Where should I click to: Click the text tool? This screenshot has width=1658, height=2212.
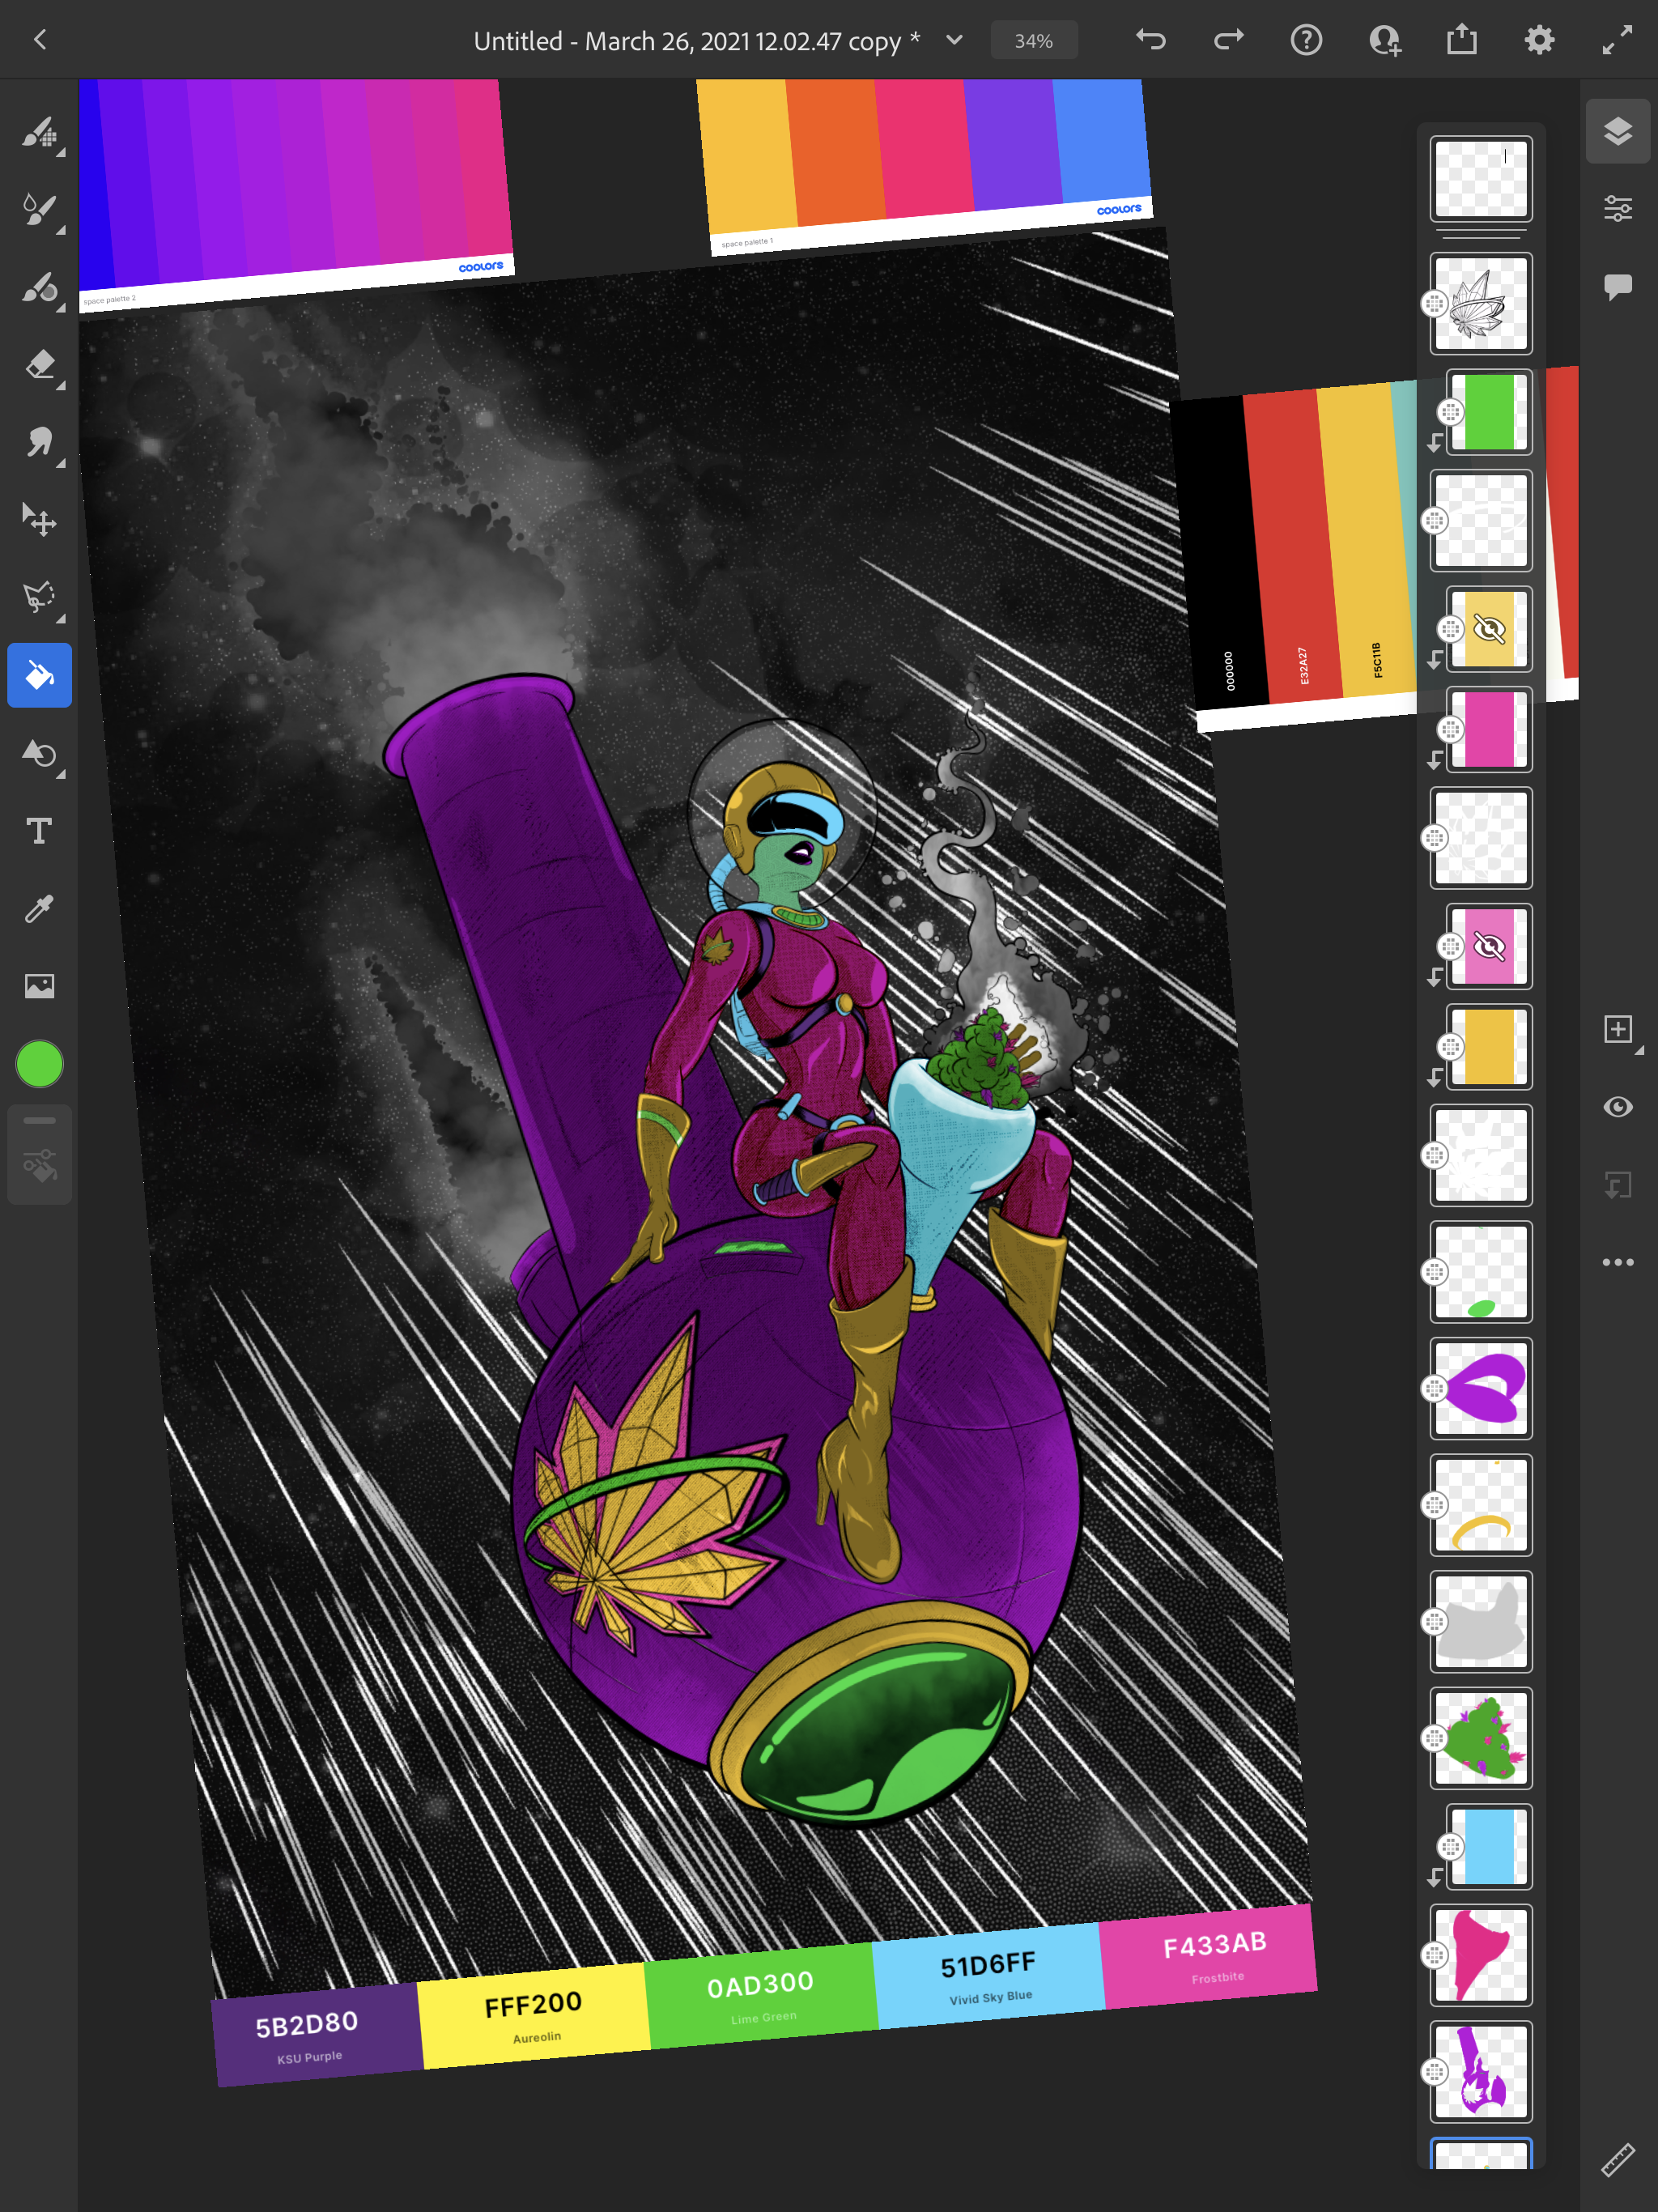pyautogui.click(x=39, y=831)
